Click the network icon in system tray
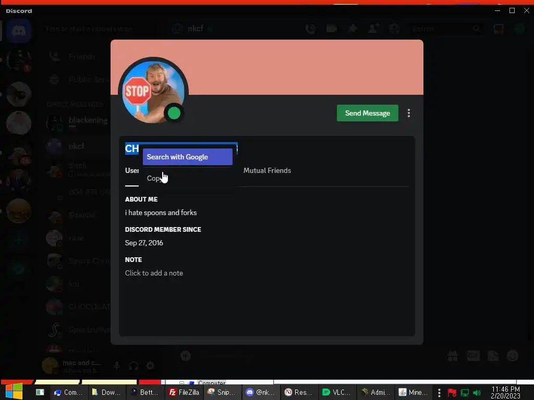The width and height of the screenshot is (534, 400). point(465,393)
